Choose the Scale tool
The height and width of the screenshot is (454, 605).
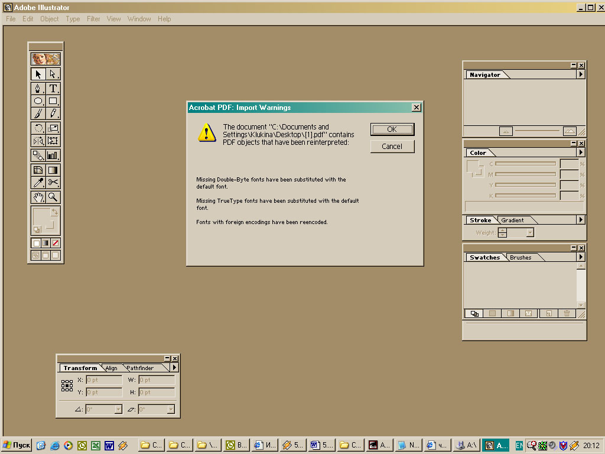pyautogui.click(x=53, y=128)
